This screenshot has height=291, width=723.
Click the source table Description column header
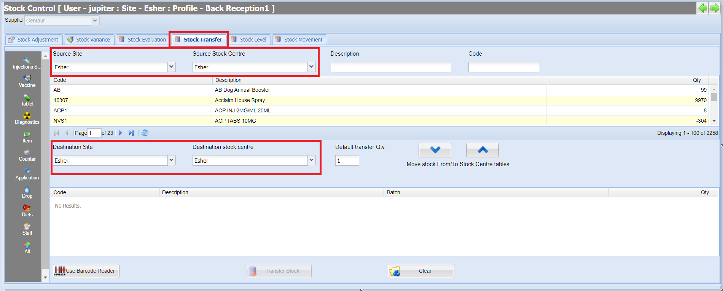coord(380,80)
